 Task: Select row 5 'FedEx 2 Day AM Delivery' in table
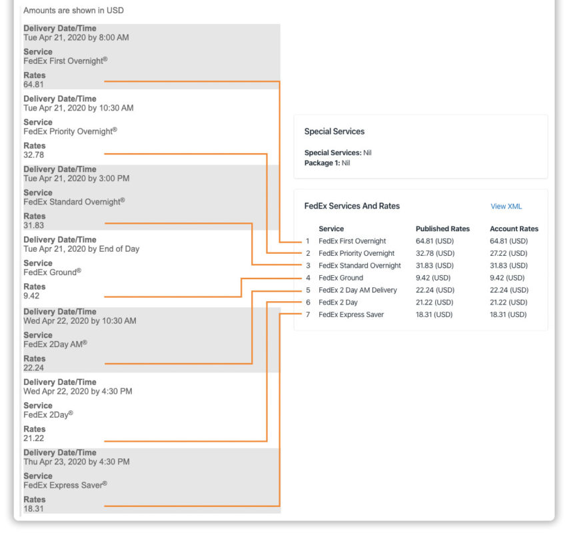[358, 290]
